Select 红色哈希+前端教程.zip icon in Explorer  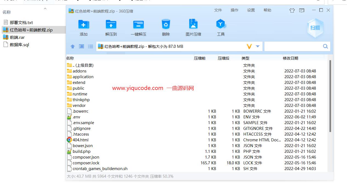(6, 30)
